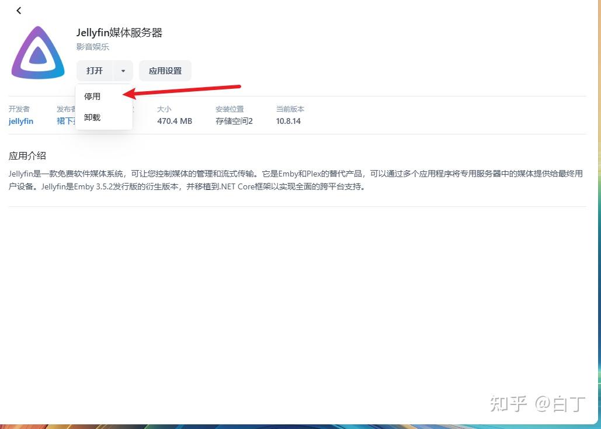The width and height of the screenshot is (601, 429).
Task: Click the 开发者 label
Action: point(19,109)
